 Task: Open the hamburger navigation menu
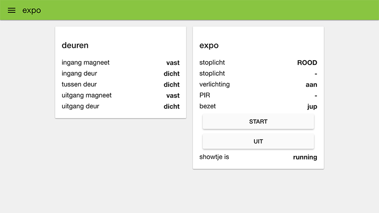pos(11,10)
